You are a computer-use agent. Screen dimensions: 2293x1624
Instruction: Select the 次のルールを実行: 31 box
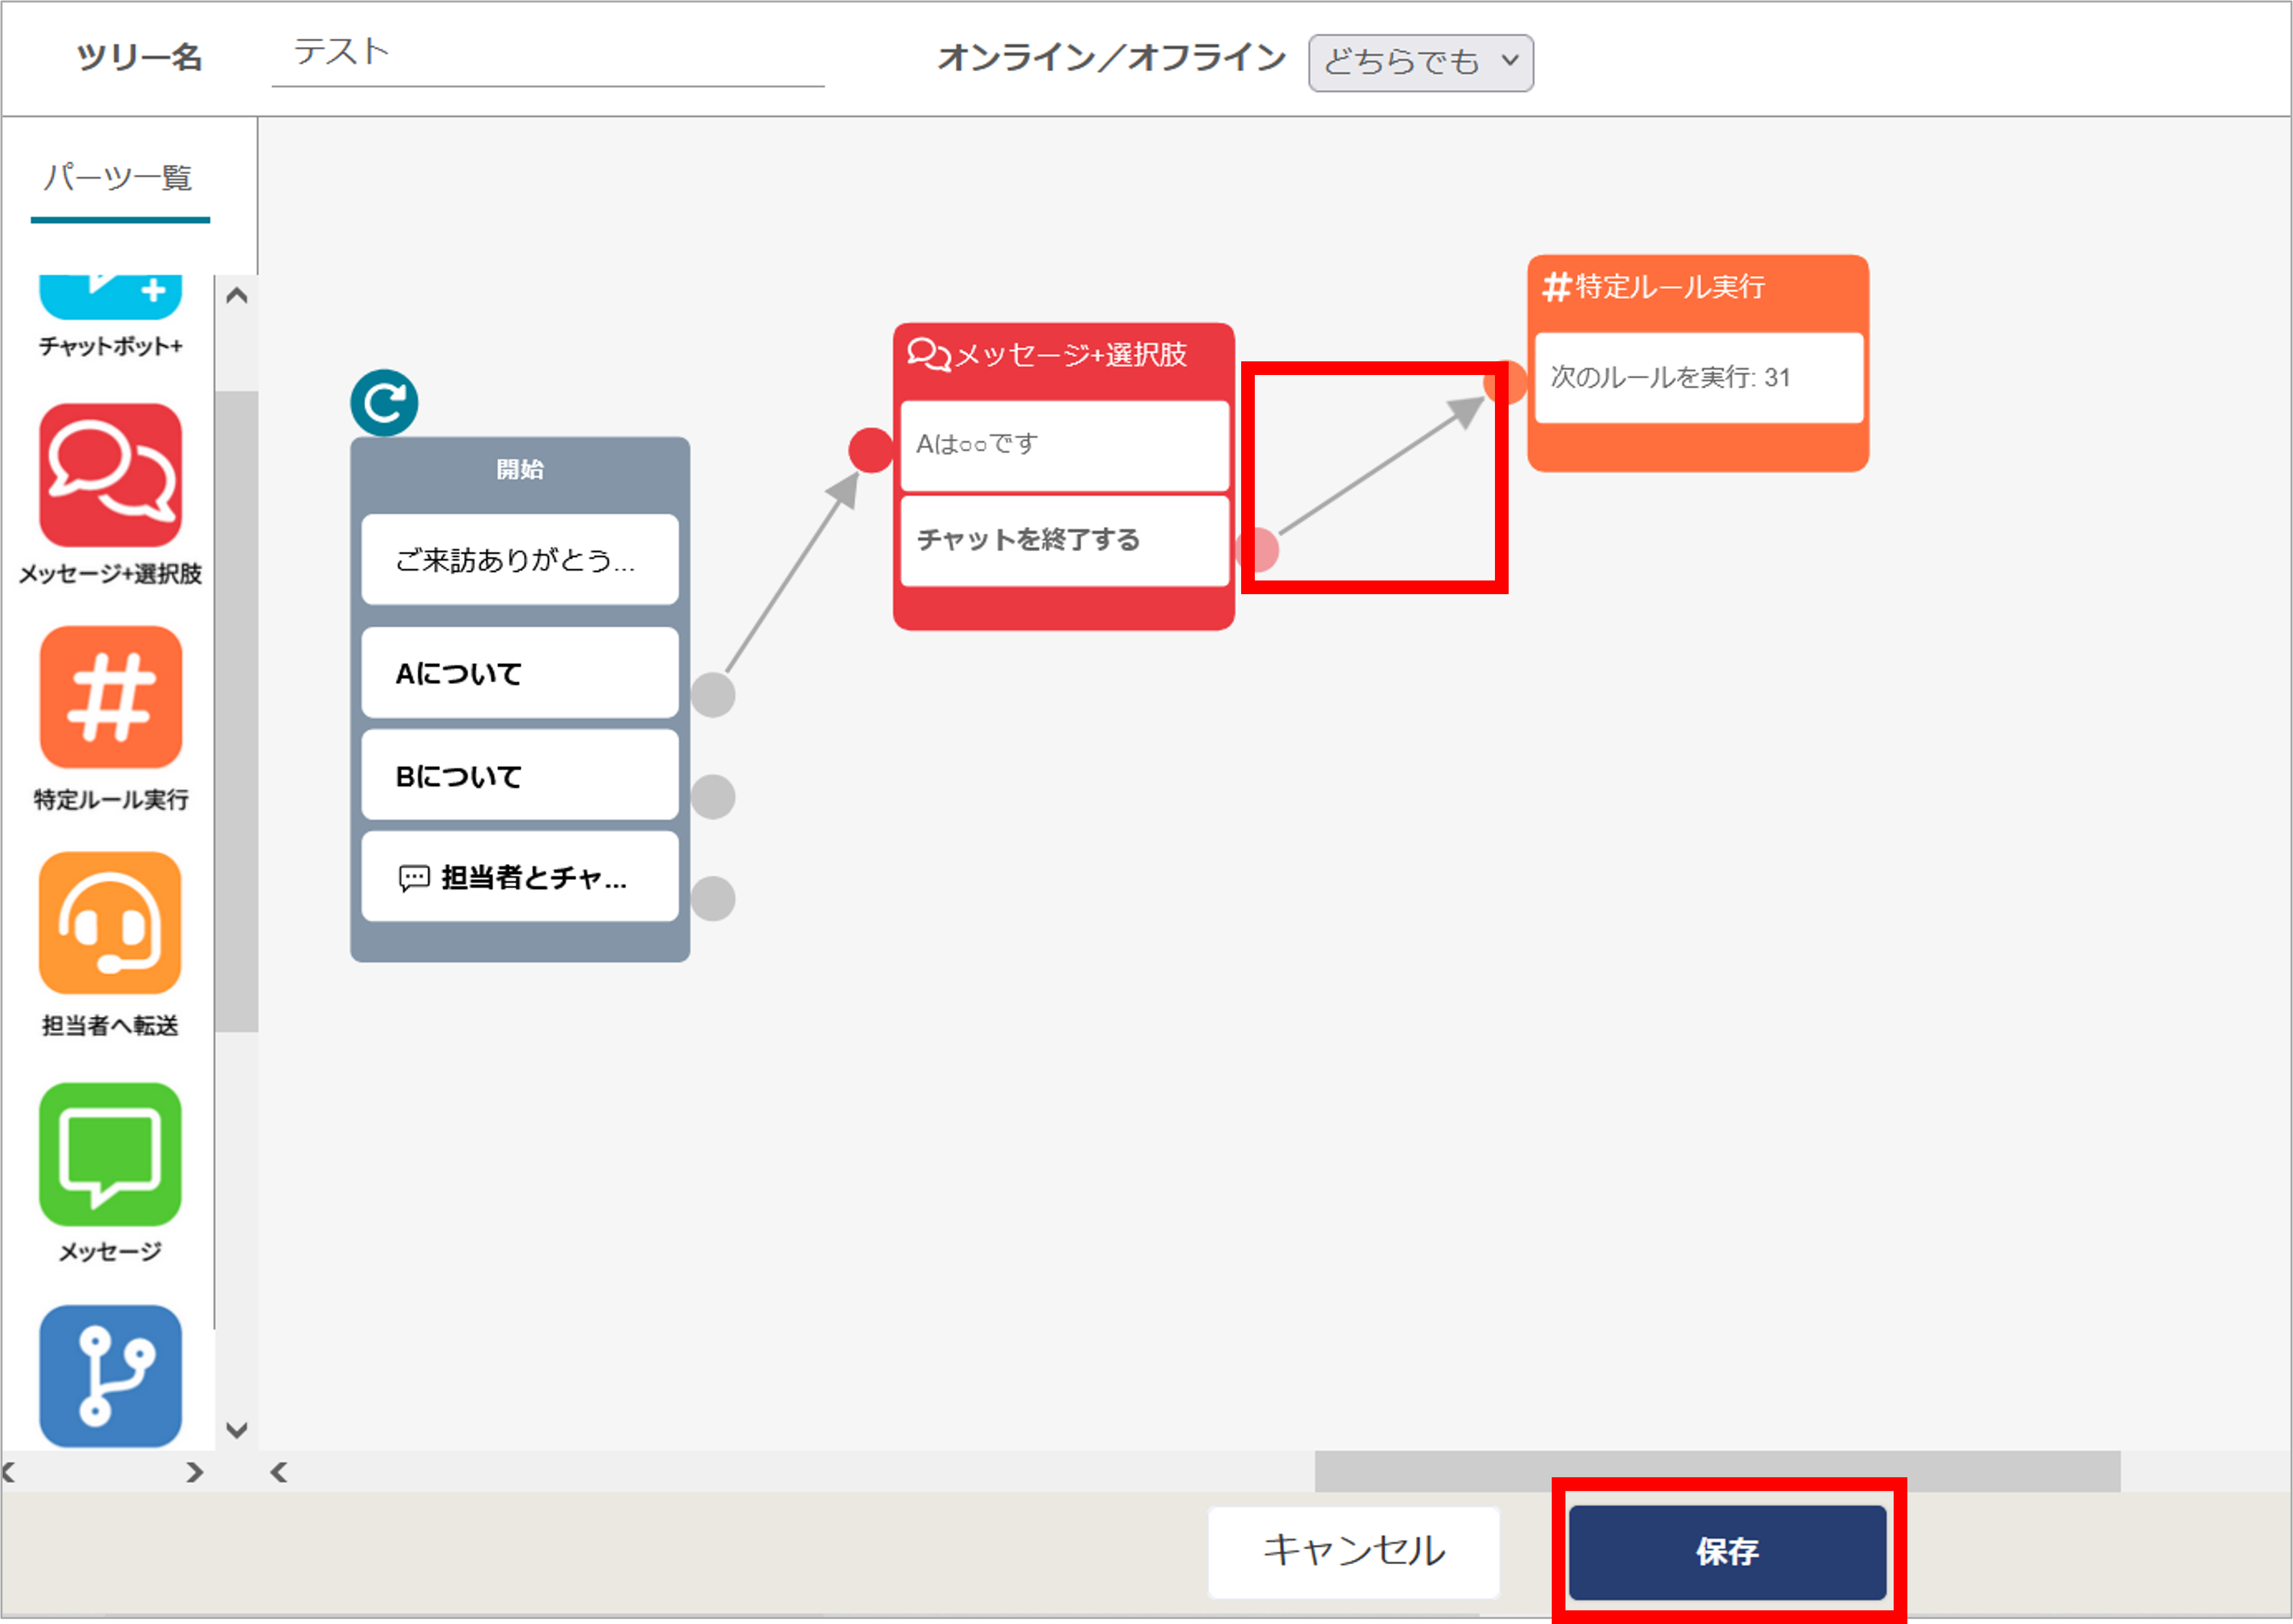tap(1700, 378)
